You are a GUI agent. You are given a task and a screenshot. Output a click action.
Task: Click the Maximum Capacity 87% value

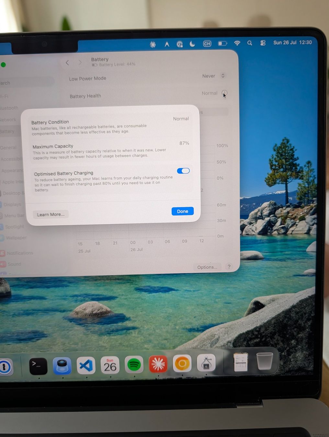click(x=184, y=143)
